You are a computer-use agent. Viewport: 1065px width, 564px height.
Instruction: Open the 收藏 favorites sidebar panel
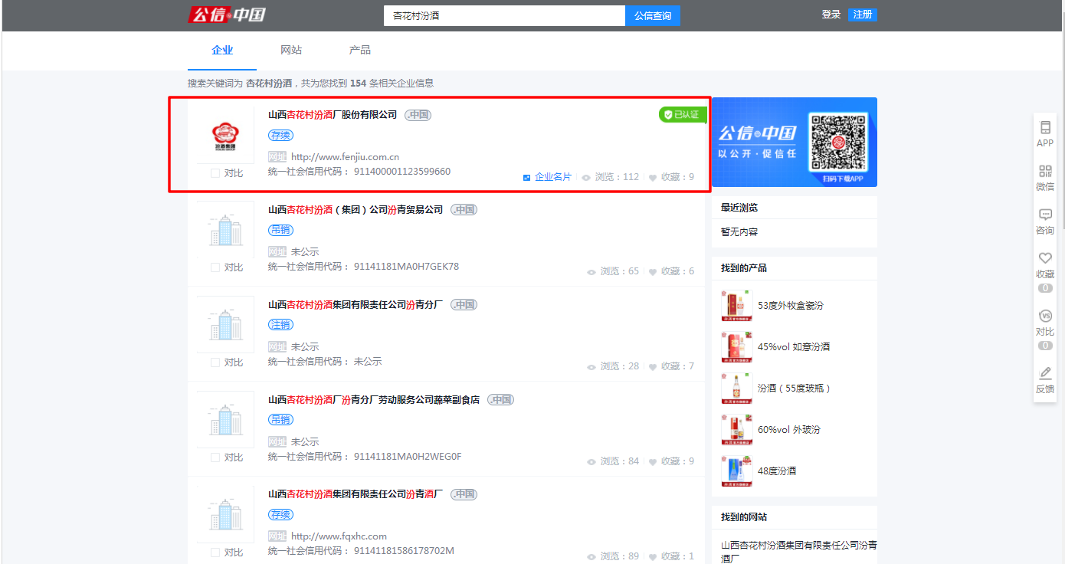tap(1044, 265)
